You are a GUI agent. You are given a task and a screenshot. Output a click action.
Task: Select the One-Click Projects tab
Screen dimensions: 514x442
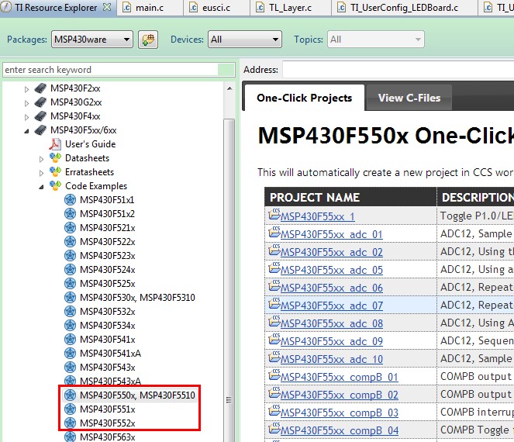click(x=305, y=98)
